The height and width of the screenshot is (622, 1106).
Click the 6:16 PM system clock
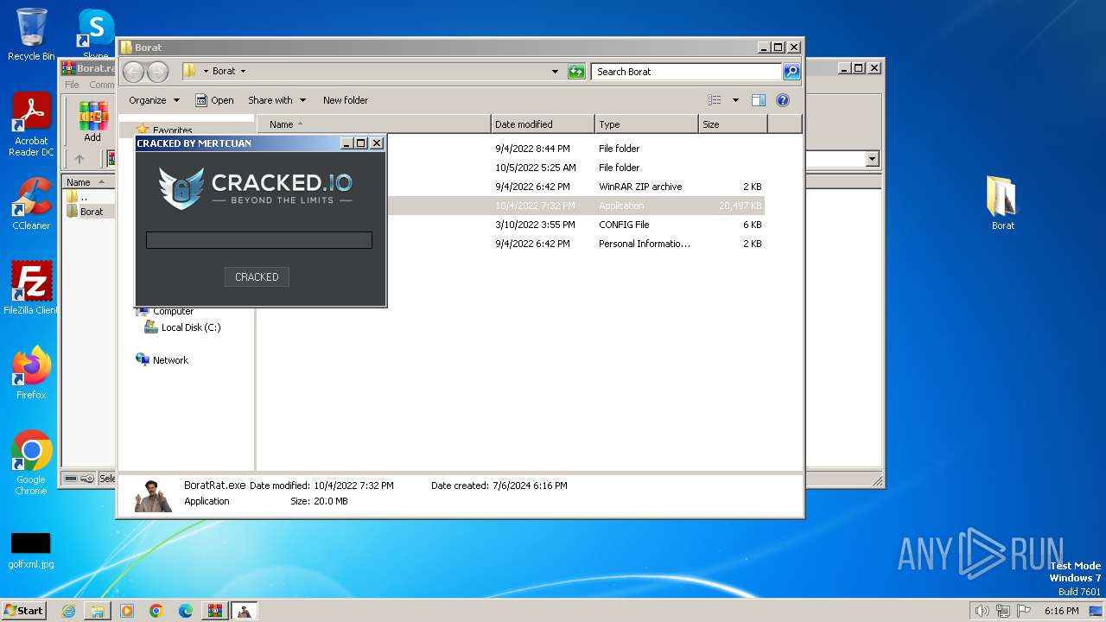point(1061,611)
